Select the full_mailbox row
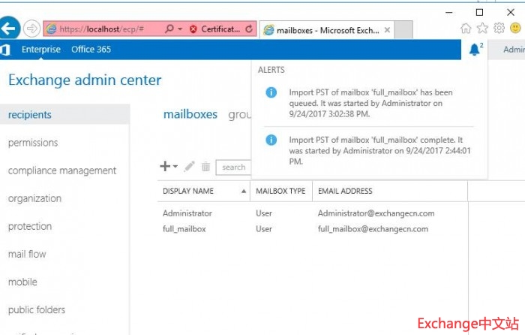This screenshot has height=335, width=525. point(184,229)
